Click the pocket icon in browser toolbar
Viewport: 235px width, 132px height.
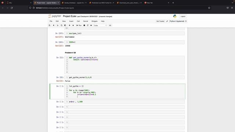tap(228, 8)
